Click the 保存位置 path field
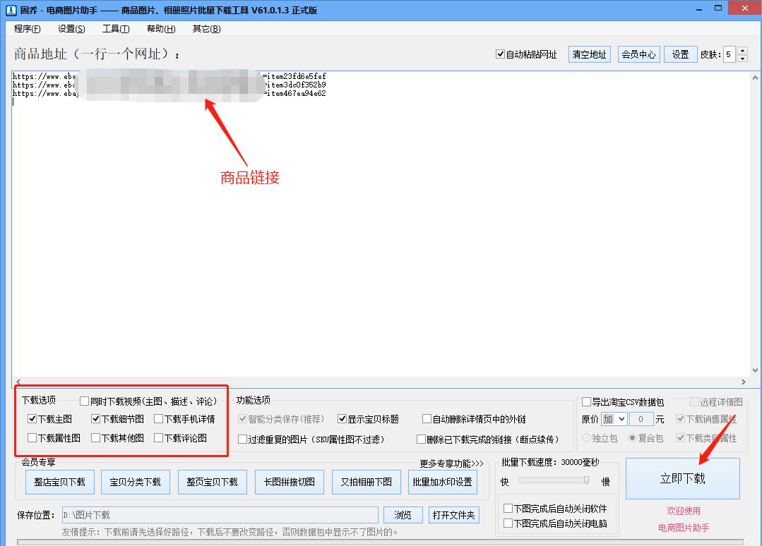 coord(220,515)
